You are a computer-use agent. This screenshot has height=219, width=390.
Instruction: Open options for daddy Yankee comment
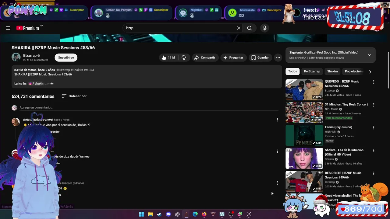pyautogui.click(x=278, y=151)
